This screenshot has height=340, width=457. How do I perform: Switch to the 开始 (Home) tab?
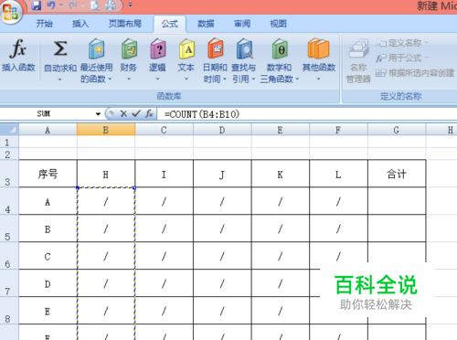point(45,24)
